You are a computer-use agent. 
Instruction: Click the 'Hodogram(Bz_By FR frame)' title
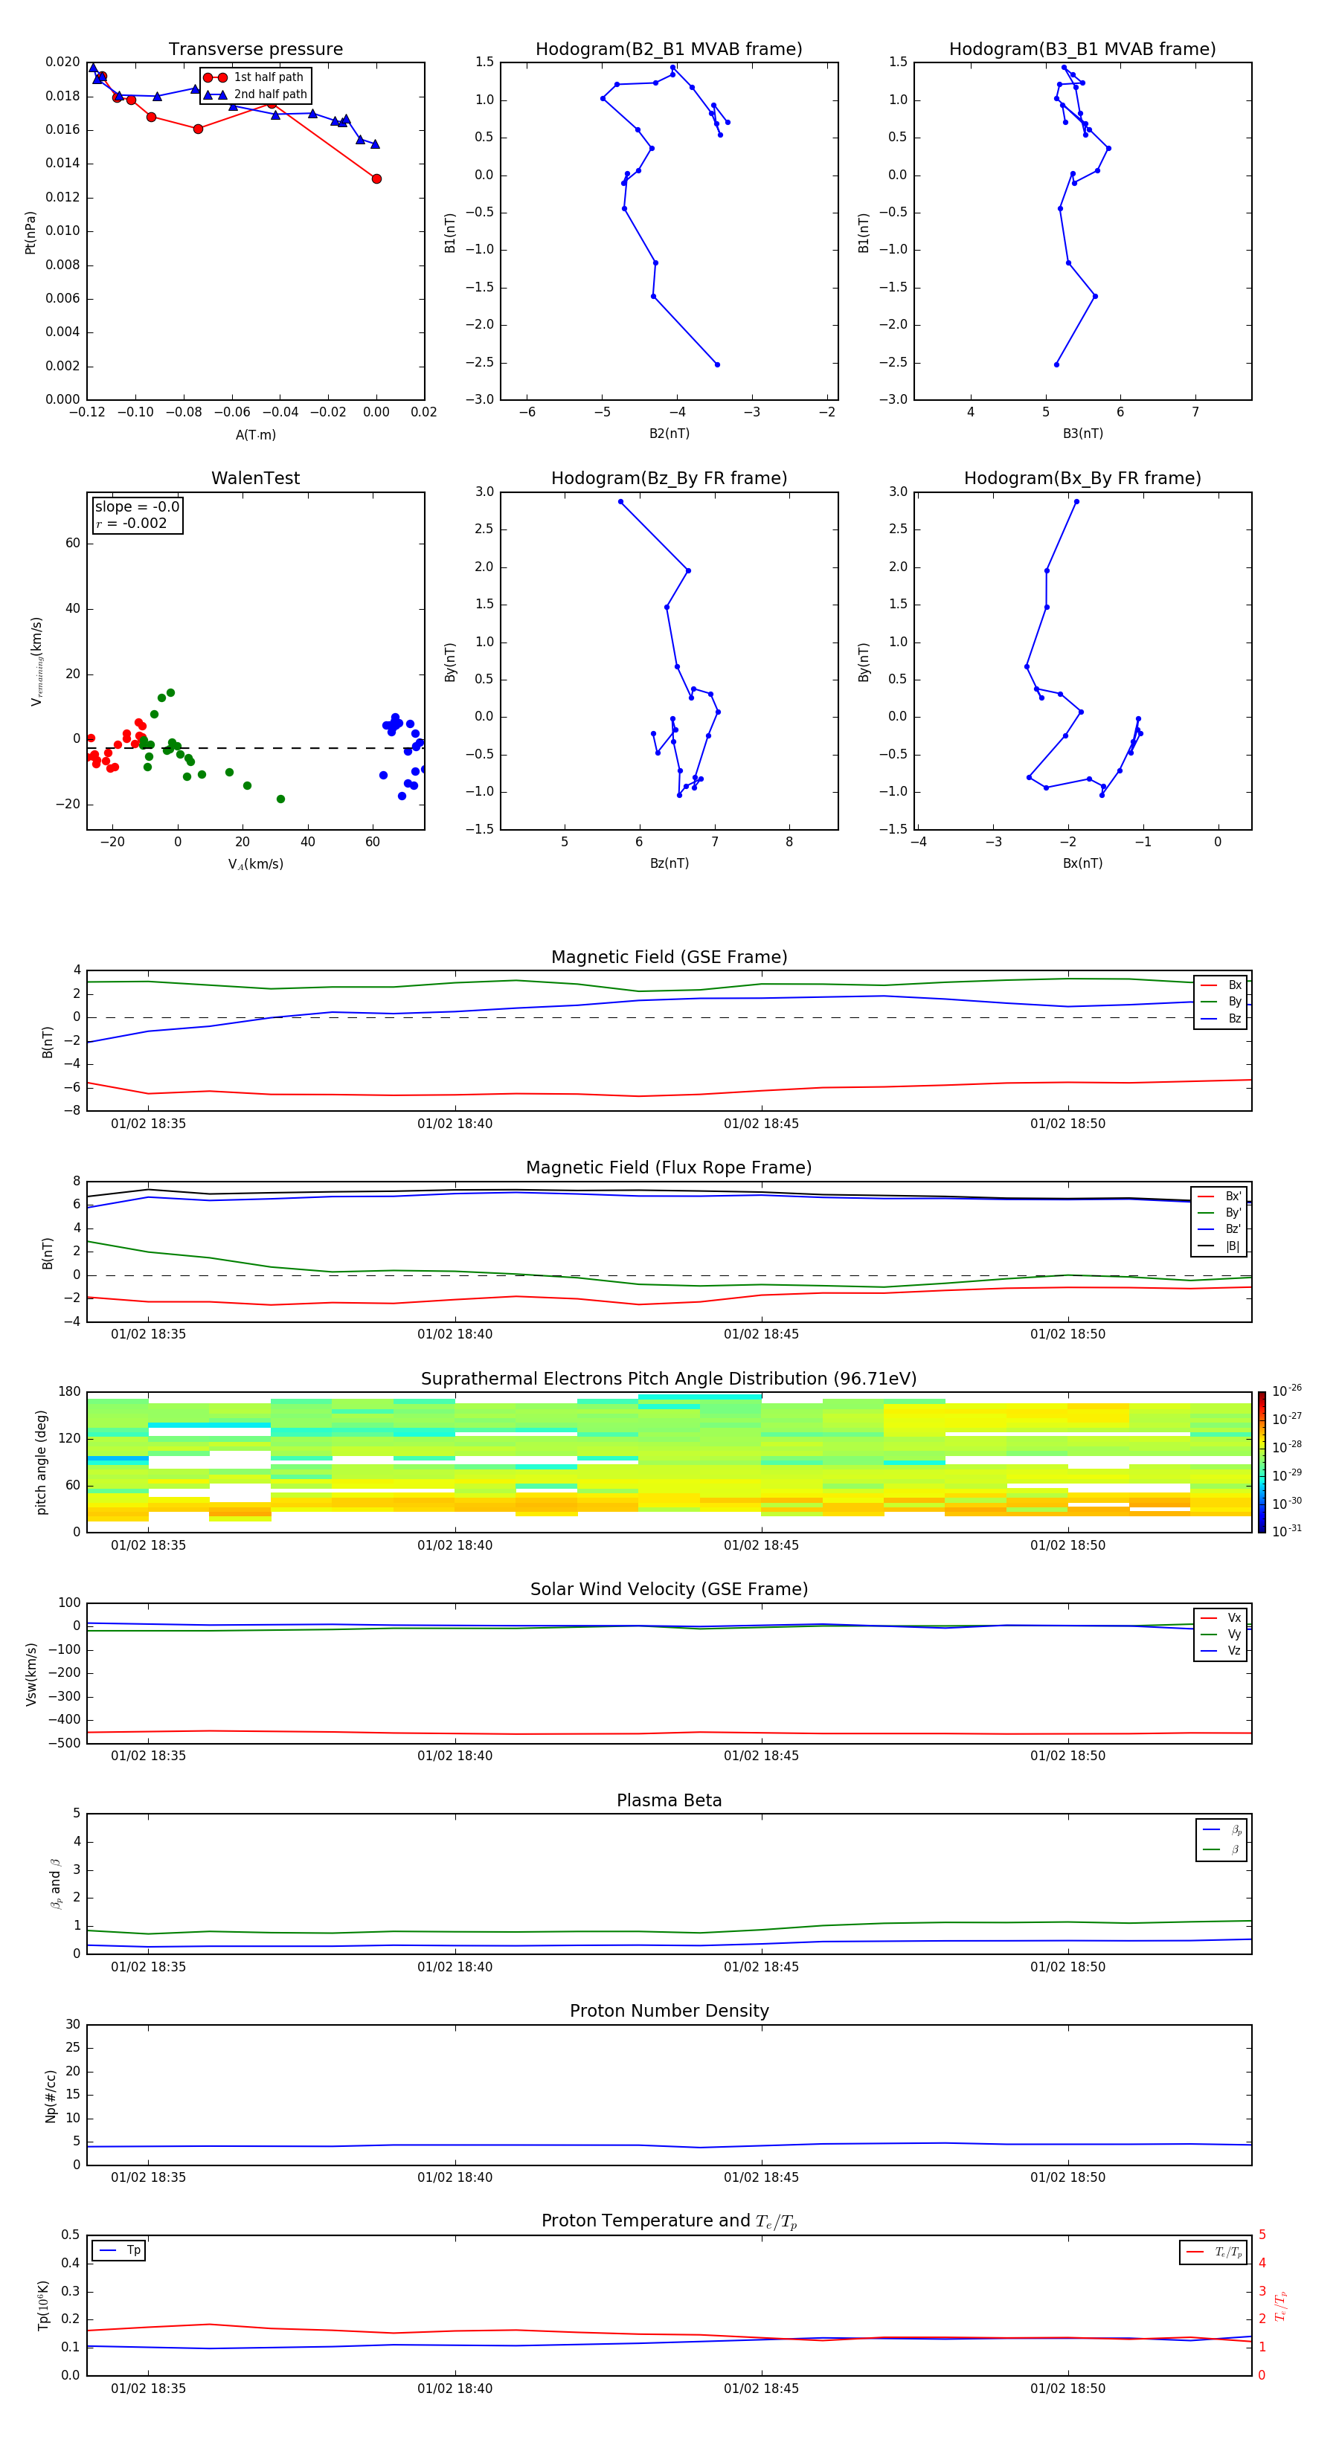pos(669,478)
